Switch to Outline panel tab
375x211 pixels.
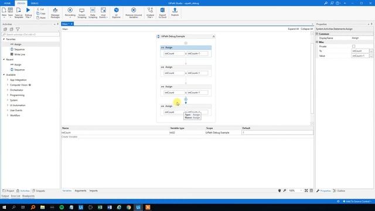(x=339, y=190)
